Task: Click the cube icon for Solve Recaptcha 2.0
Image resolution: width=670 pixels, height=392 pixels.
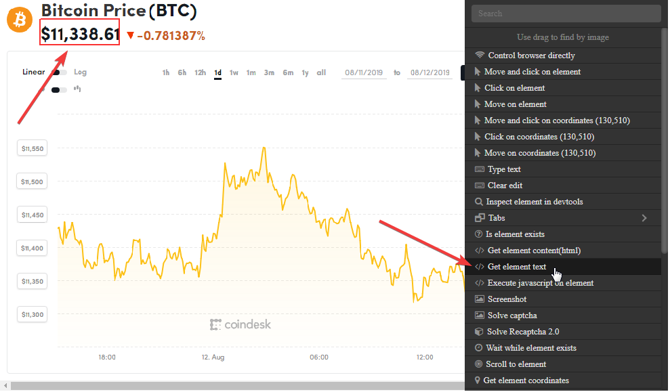Action: (x=480, y=332)
